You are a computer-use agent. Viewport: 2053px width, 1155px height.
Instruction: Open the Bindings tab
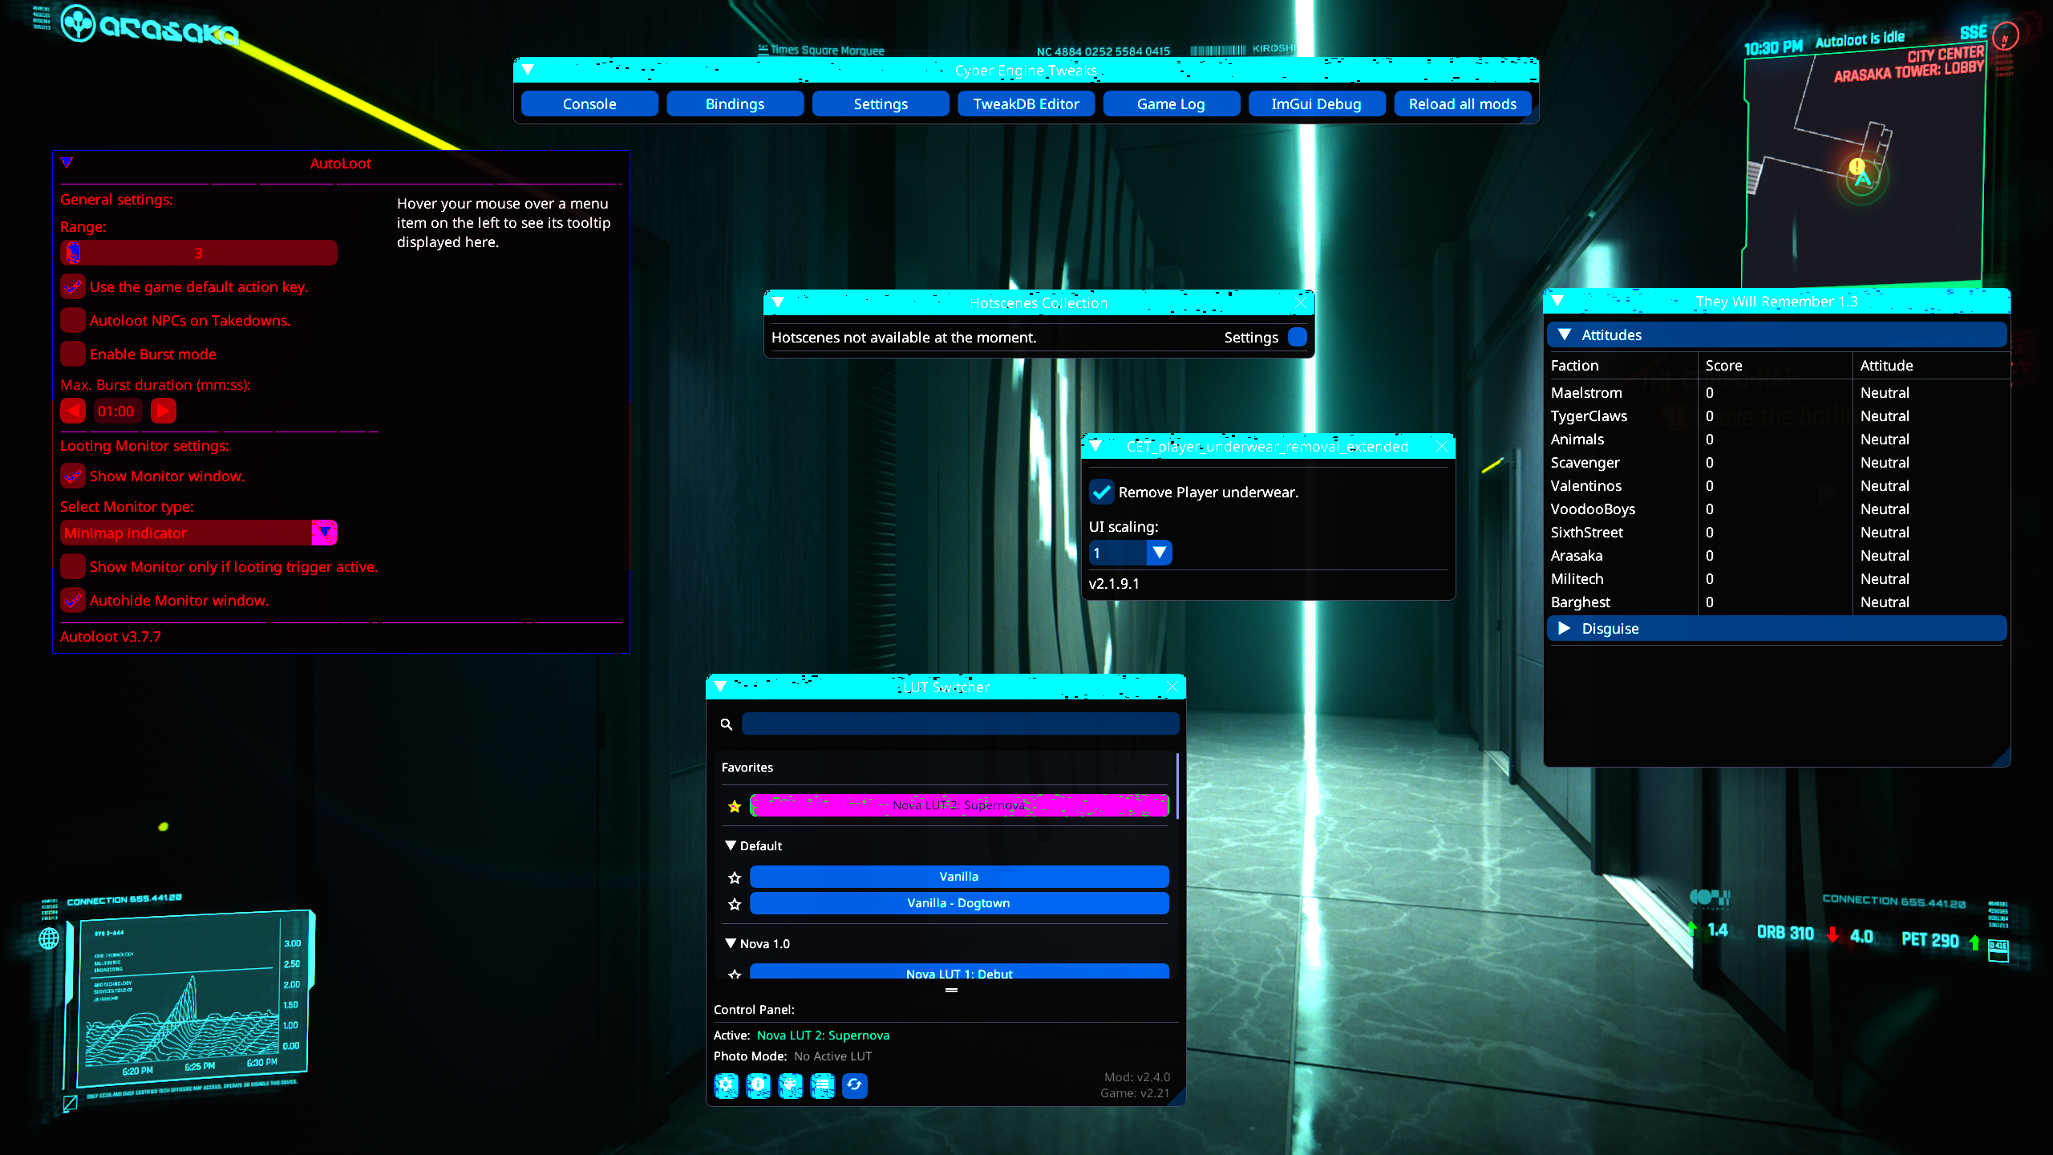(x=735, y=103)
